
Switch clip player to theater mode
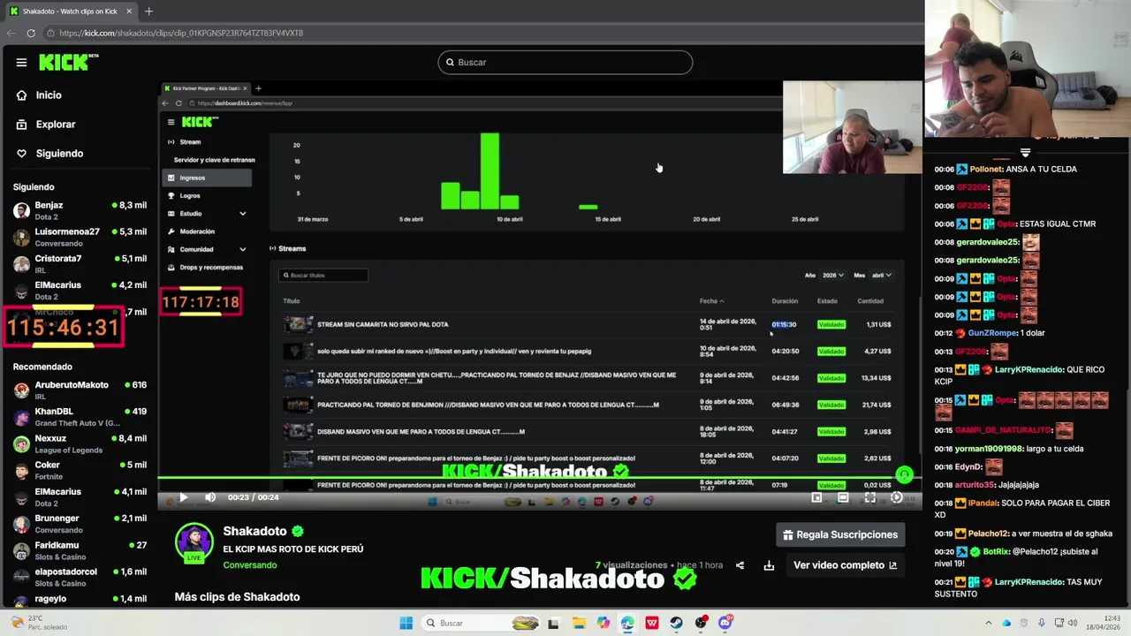[843, 497]
